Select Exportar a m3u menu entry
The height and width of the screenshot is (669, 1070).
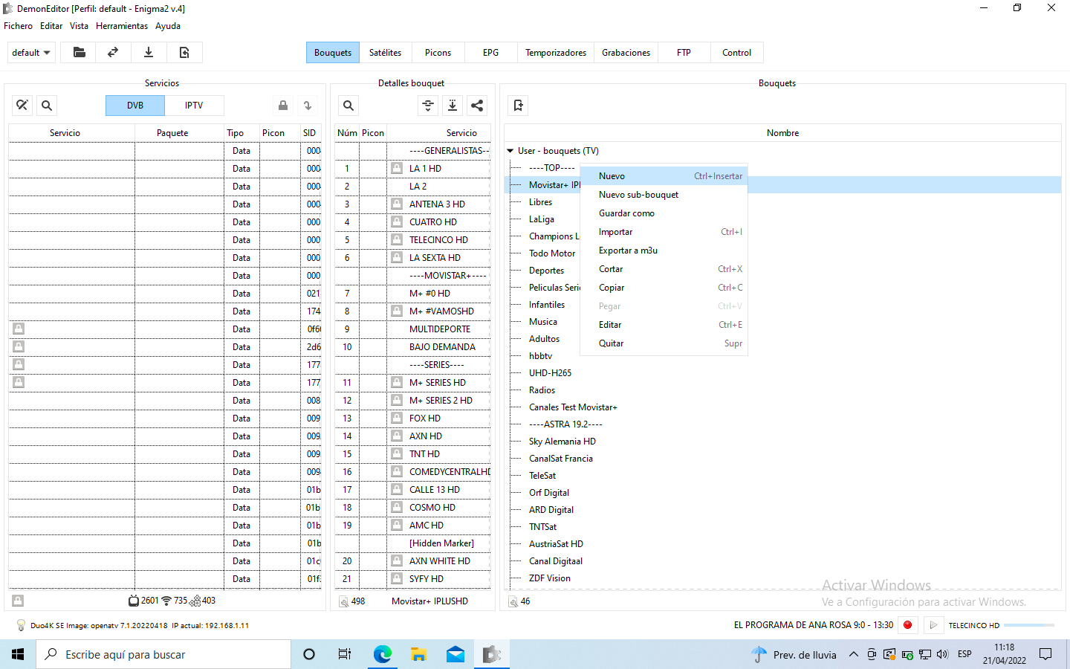[x=628, y=251]
